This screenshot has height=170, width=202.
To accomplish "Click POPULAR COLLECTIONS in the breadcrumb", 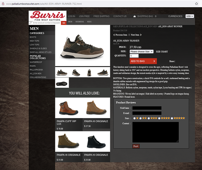I will [131, 26].
